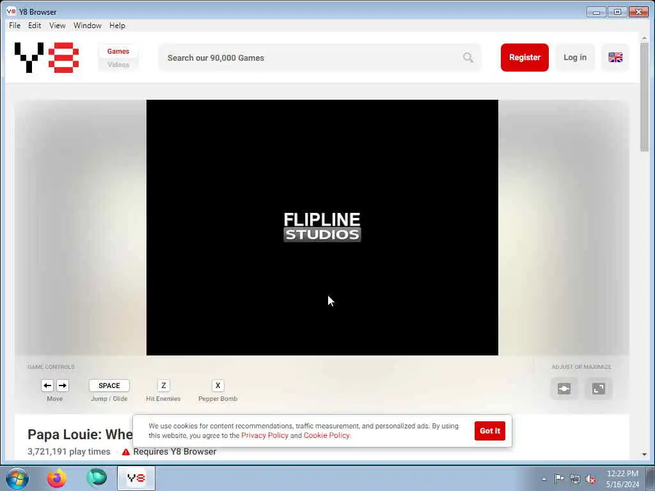Click the adjust game size icon
Screen dimensions: 655x491
(564, 389)
